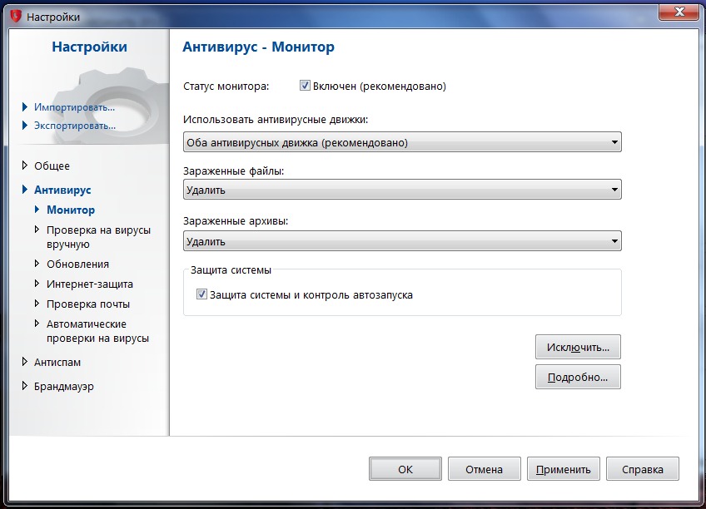Viewport: 706px width, 509px height.
Task: Click the Исключить... button
Action: click(578, 347)
